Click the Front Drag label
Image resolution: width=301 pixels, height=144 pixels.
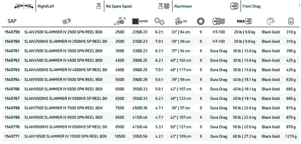click(252, 6)
